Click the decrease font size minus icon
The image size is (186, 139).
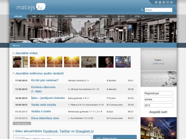pos(167,2)
